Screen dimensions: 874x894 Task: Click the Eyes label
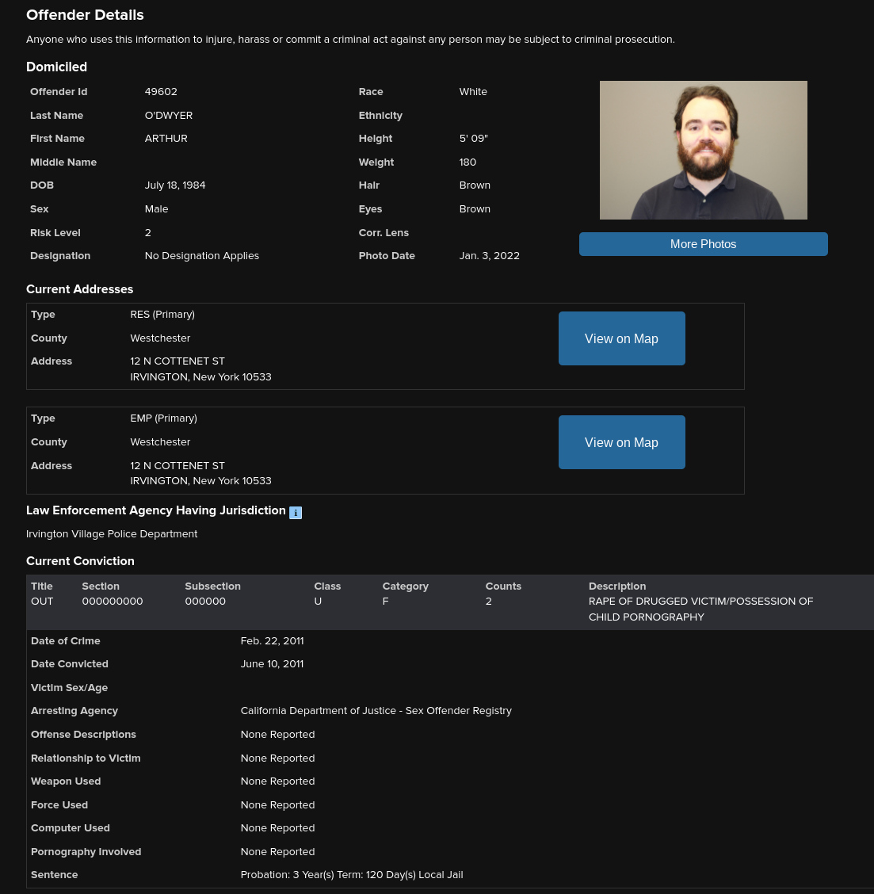pyautogui.click(x=370, y=208)
